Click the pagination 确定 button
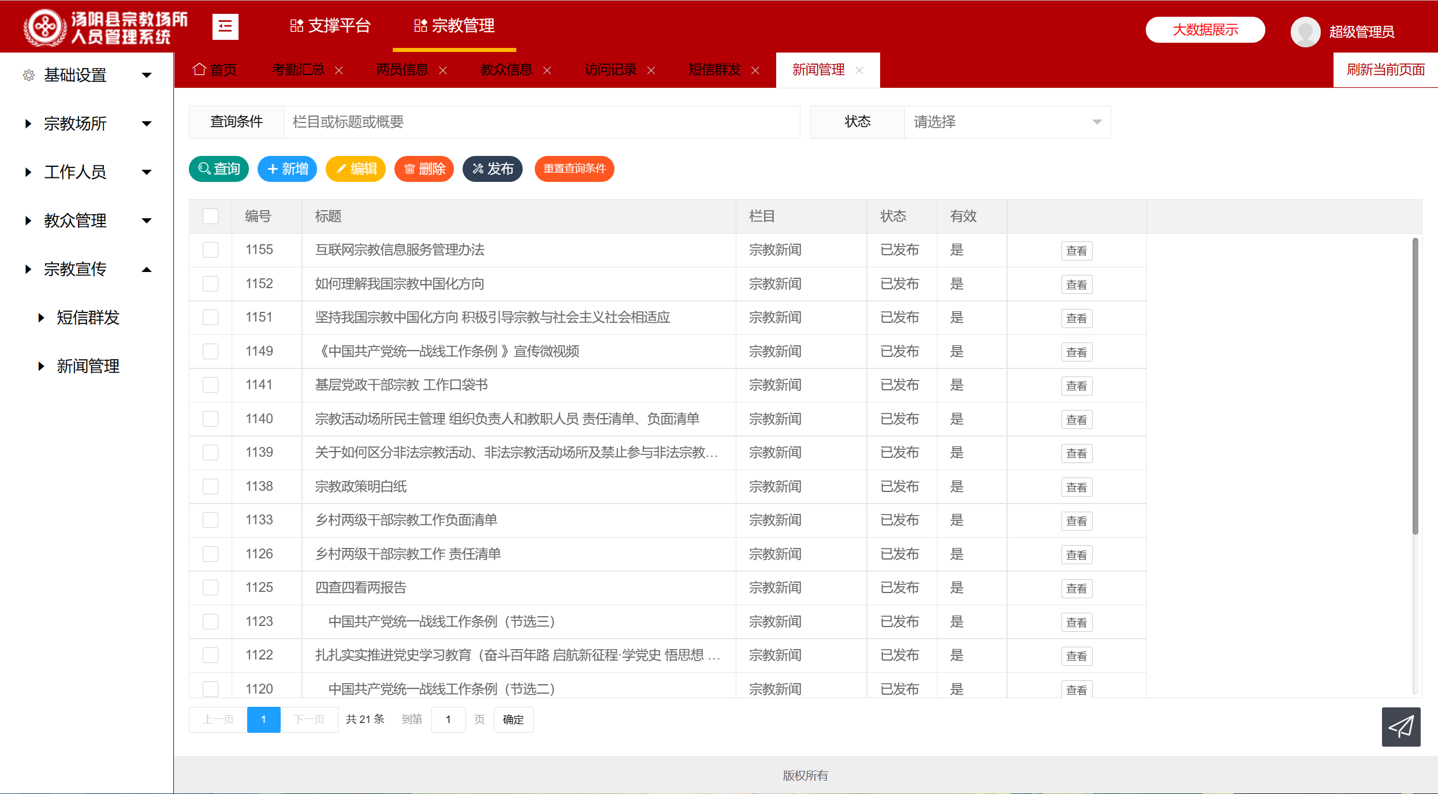 click(x=513, y=720)
